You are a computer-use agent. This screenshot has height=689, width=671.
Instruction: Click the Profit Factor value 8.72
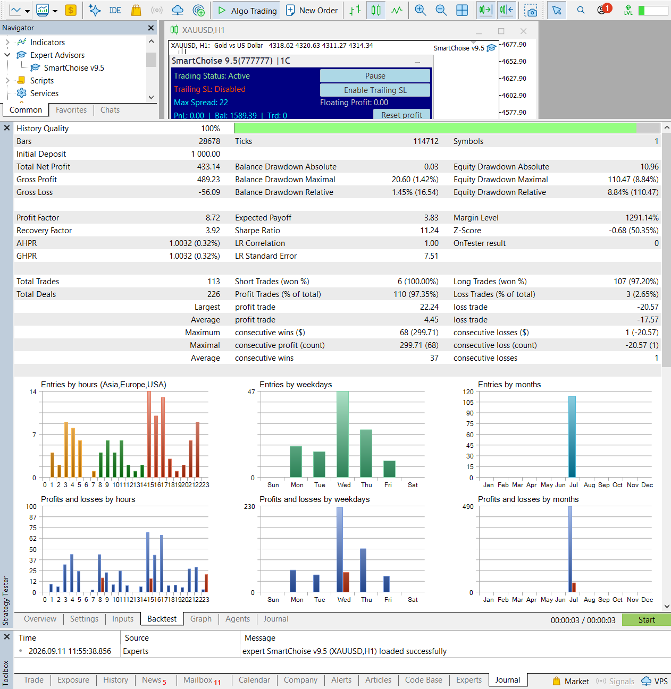point(213,218)
